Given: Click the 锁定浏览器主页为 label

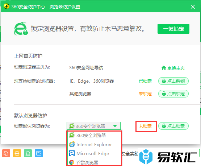Looking at the screenshot, I should [x=32, y=67].
